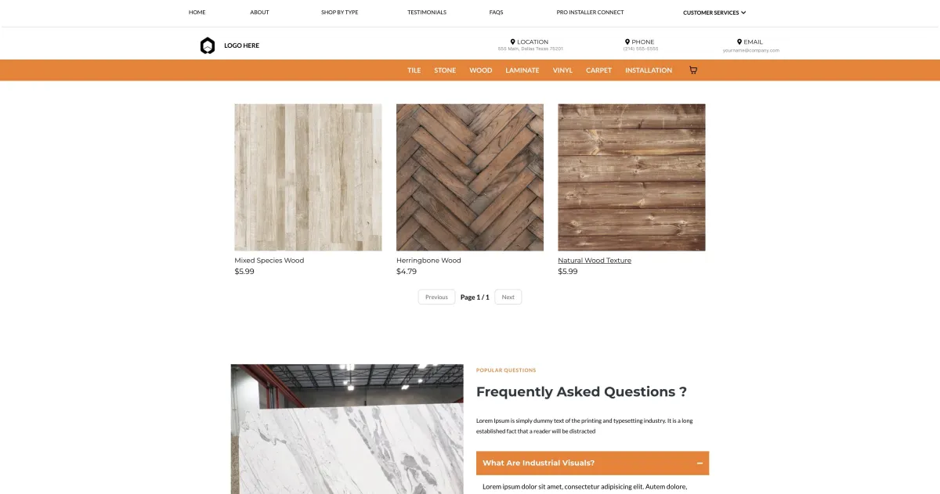
Task: Click the Location pin icon
Action: click(512, 42)
